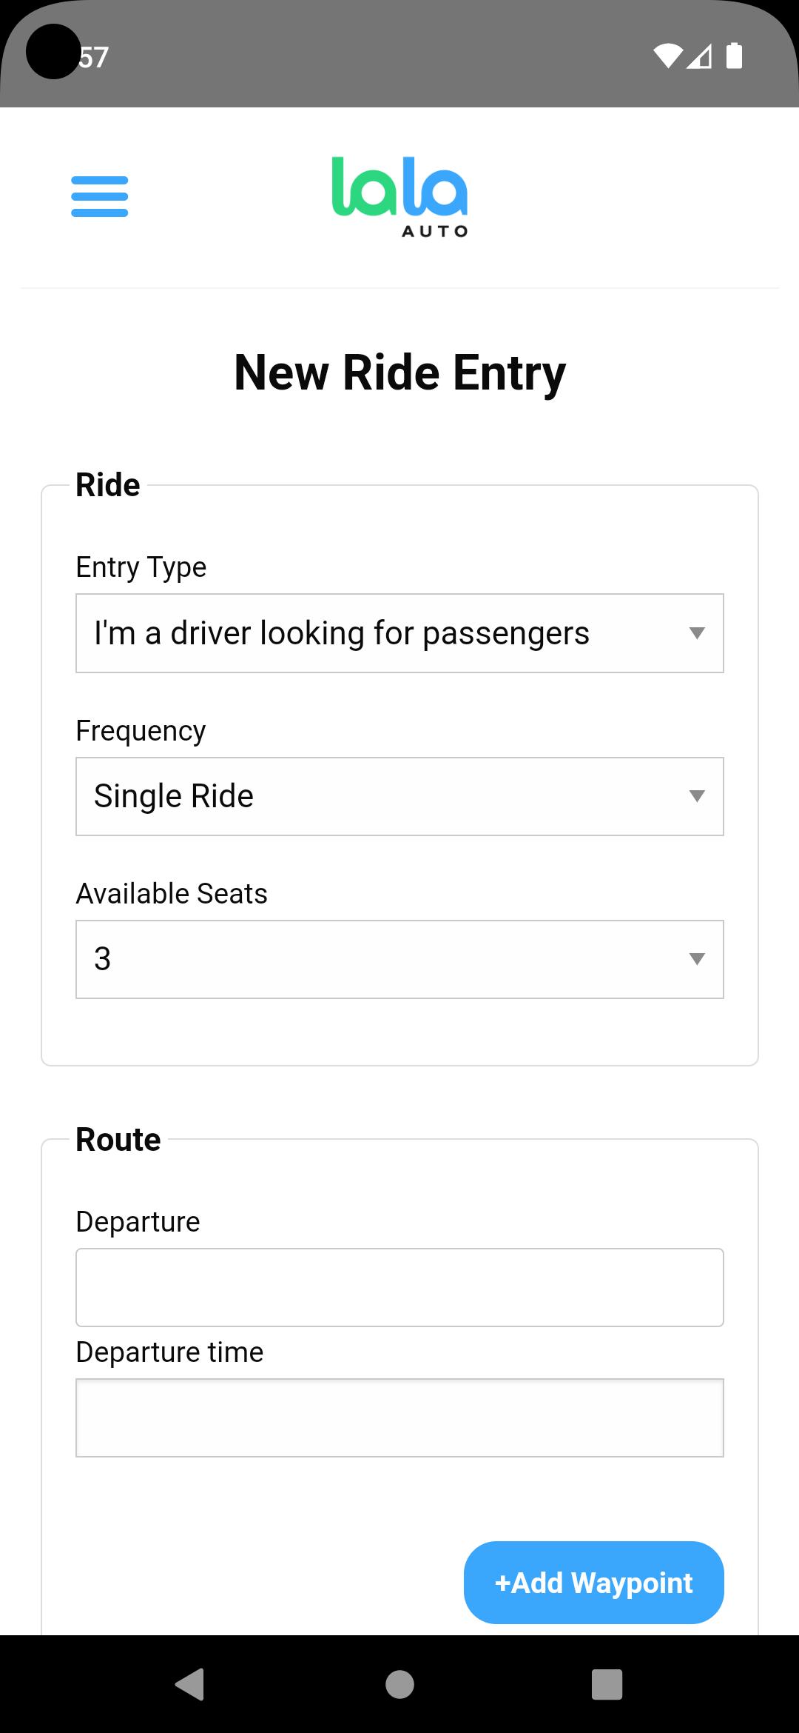Expand the Entry Type dropdown arrow
The image size is (799, 1733).
point(696,633)
